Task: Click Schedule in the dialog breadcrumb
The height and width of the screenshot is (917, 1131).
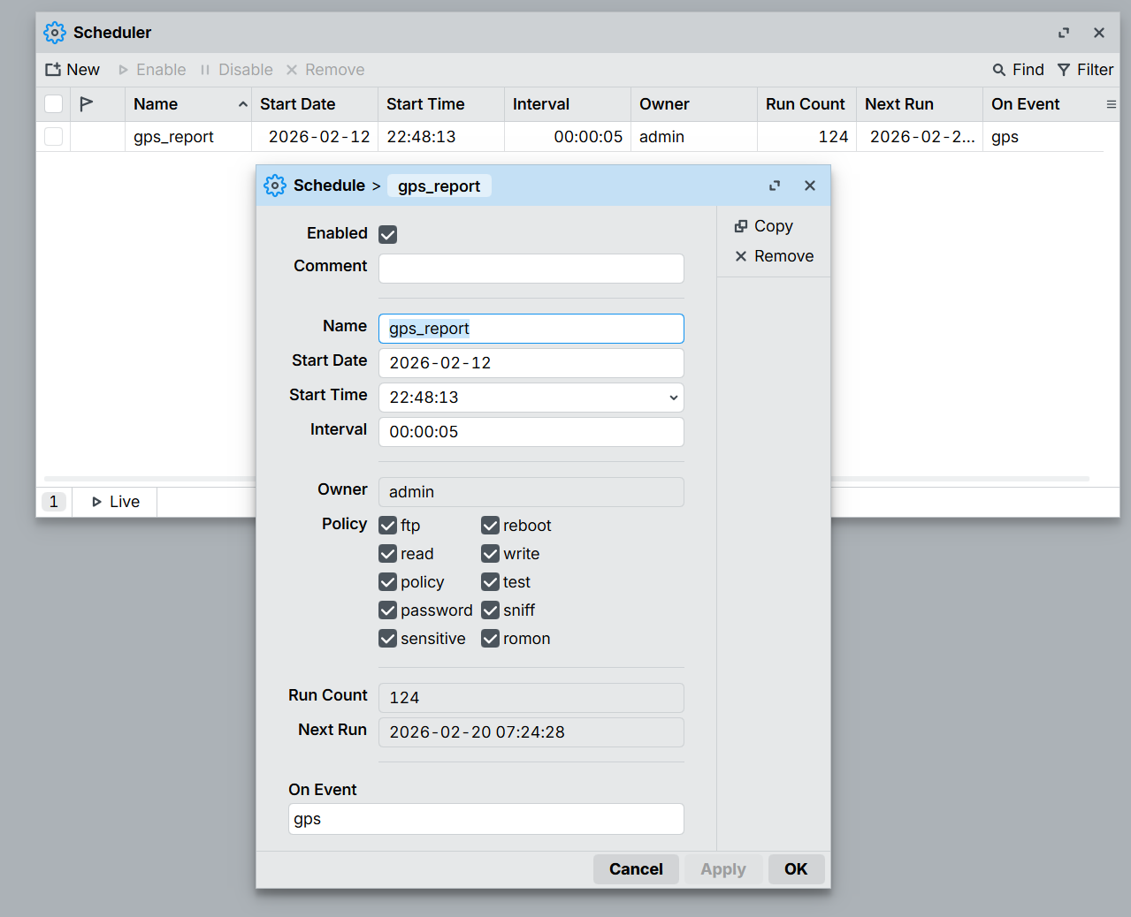Action: point(329,186)
